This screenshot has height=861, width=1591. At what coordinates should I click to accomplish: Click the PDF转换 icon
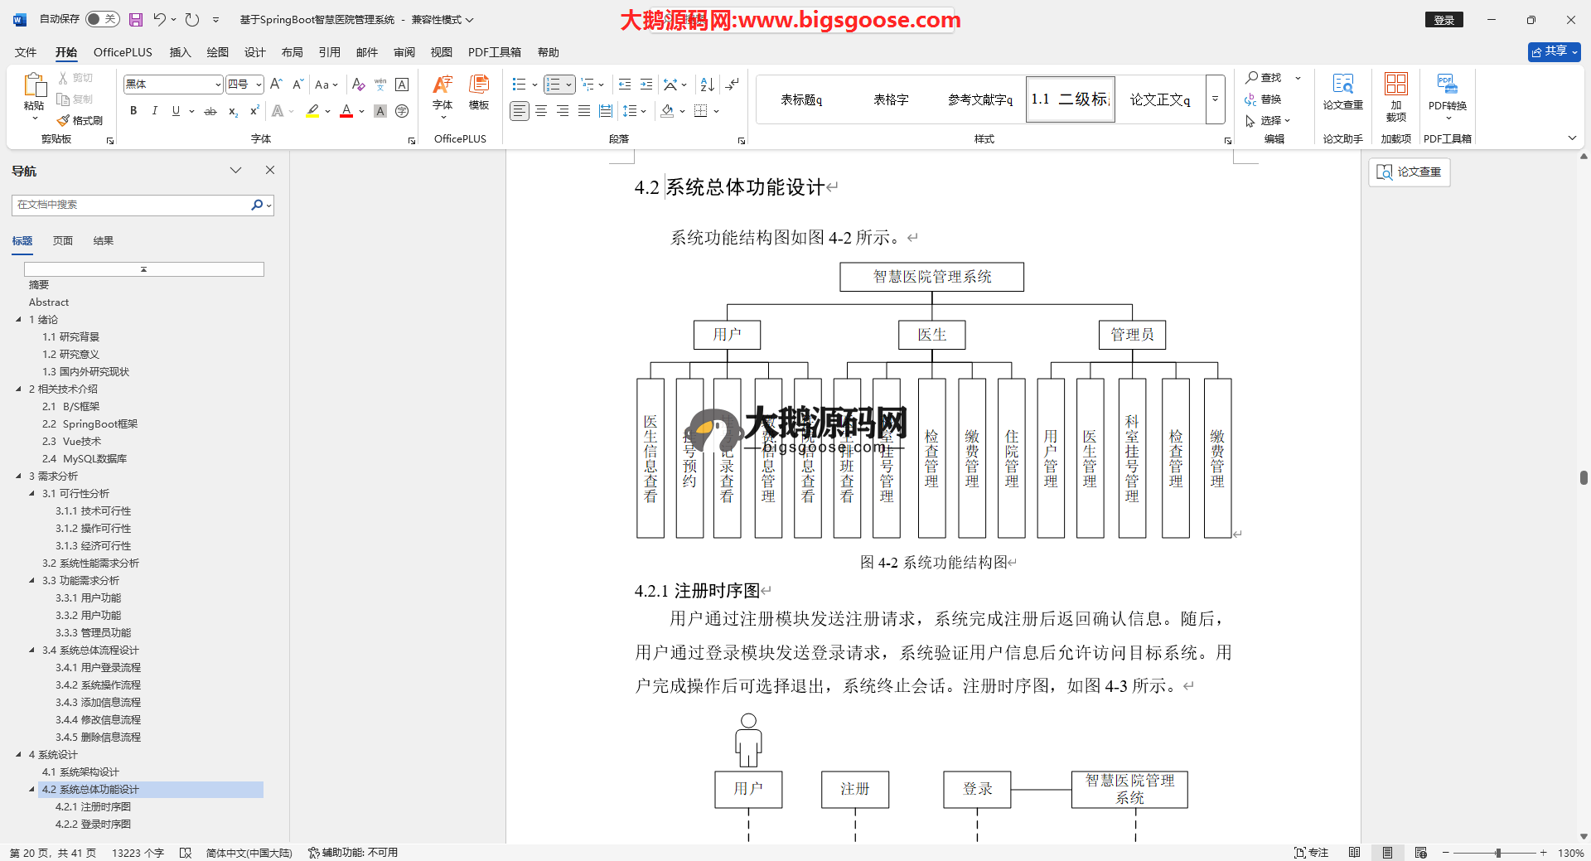[x=1447, y=91]
